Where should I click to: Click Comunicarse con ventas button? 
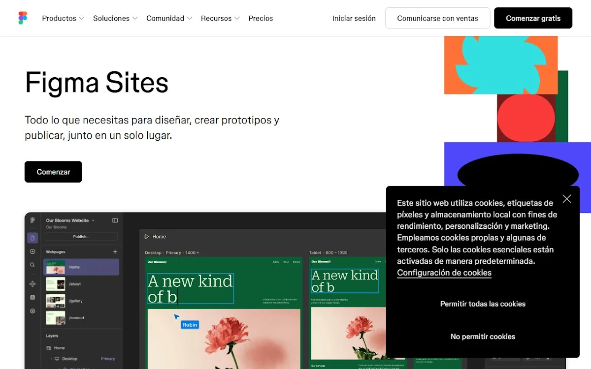[x=437, y=18]
